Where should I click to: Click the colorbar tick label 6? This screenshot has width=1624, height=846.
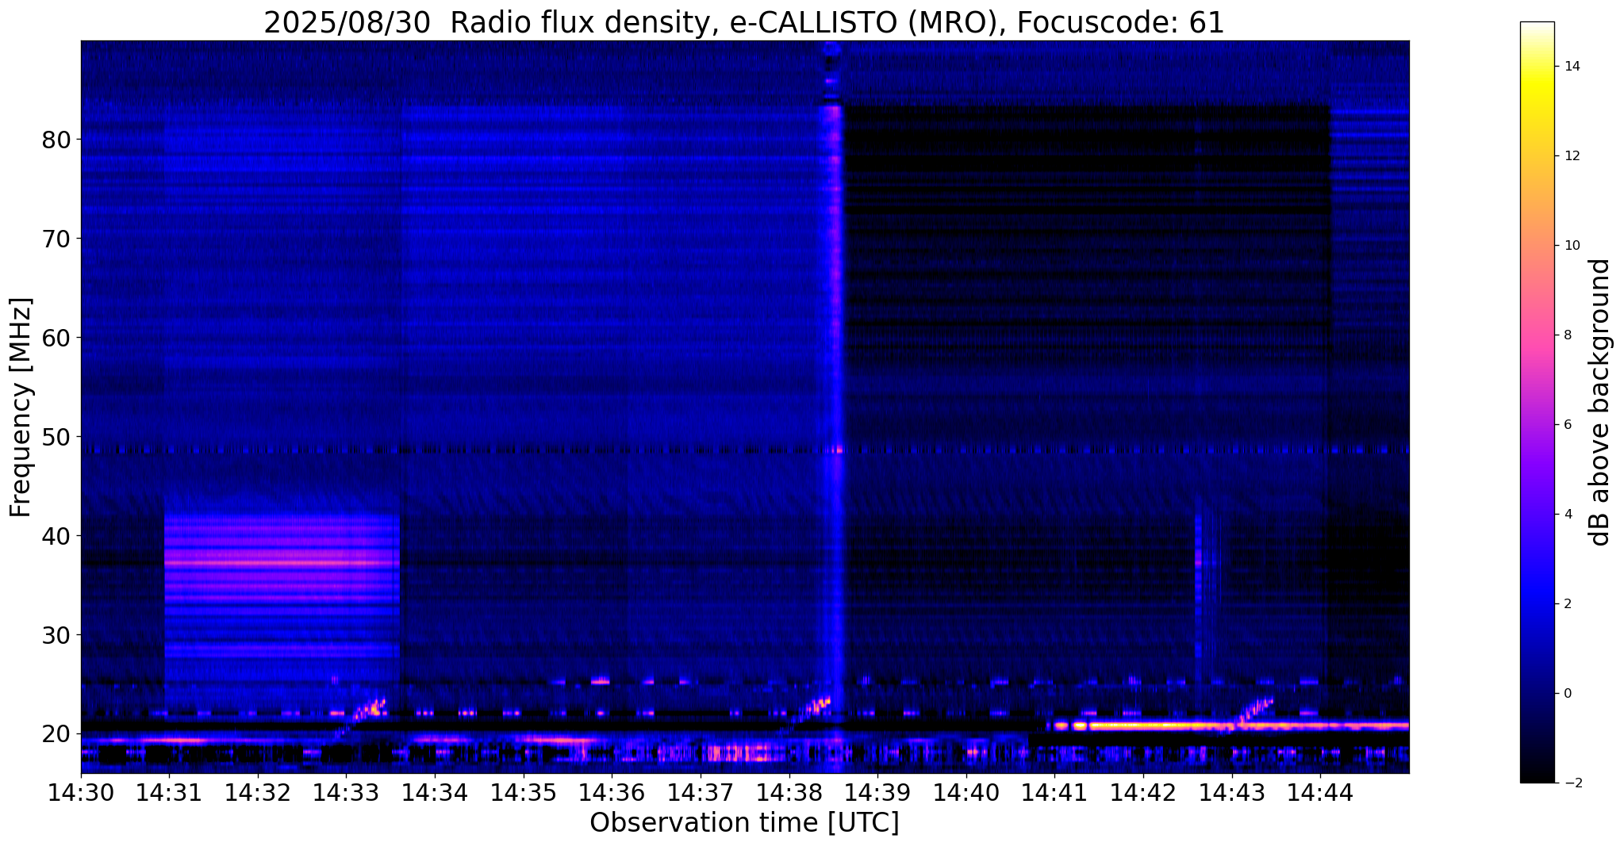pos(1568,425)
